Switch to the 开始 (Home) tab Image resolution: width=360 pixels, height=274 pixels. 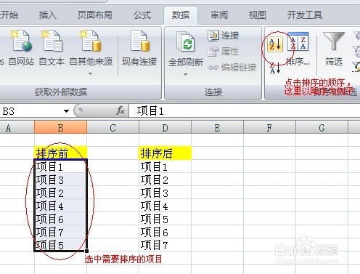[x=9, y=15]
